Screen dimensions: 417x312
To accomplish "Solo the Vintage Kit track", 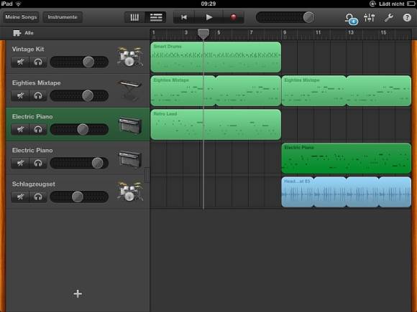I will [38, 62].
